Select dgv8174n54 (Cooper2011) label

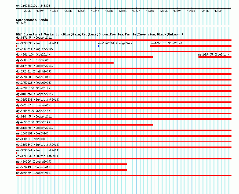coord(35,66)
